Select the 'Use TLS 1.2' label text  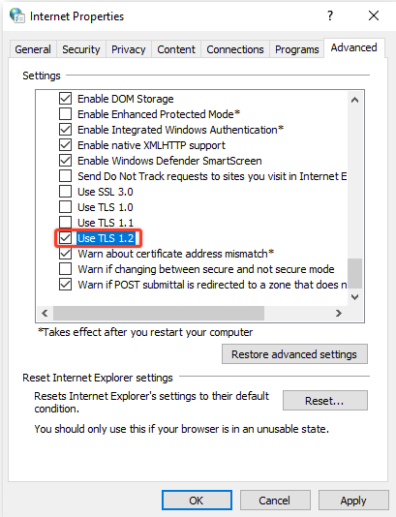tap(106, 238)
